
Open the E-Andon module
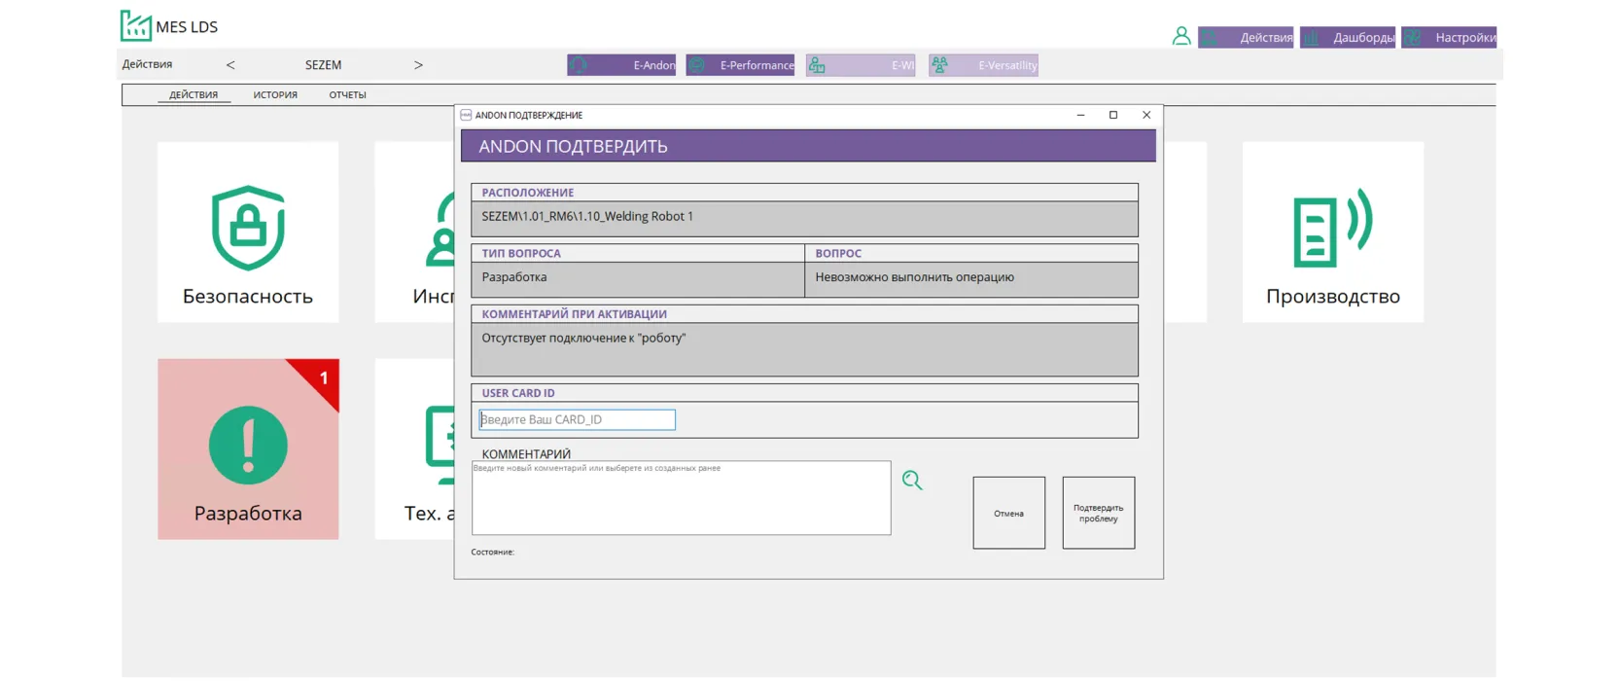621,65
